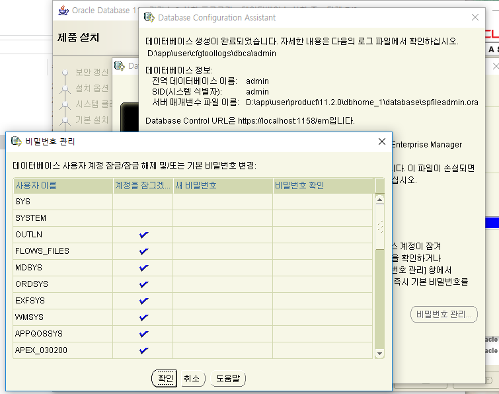Click spfileadmin.ora server parameter file path
499x394 pixels.
(x=362, y=102)
